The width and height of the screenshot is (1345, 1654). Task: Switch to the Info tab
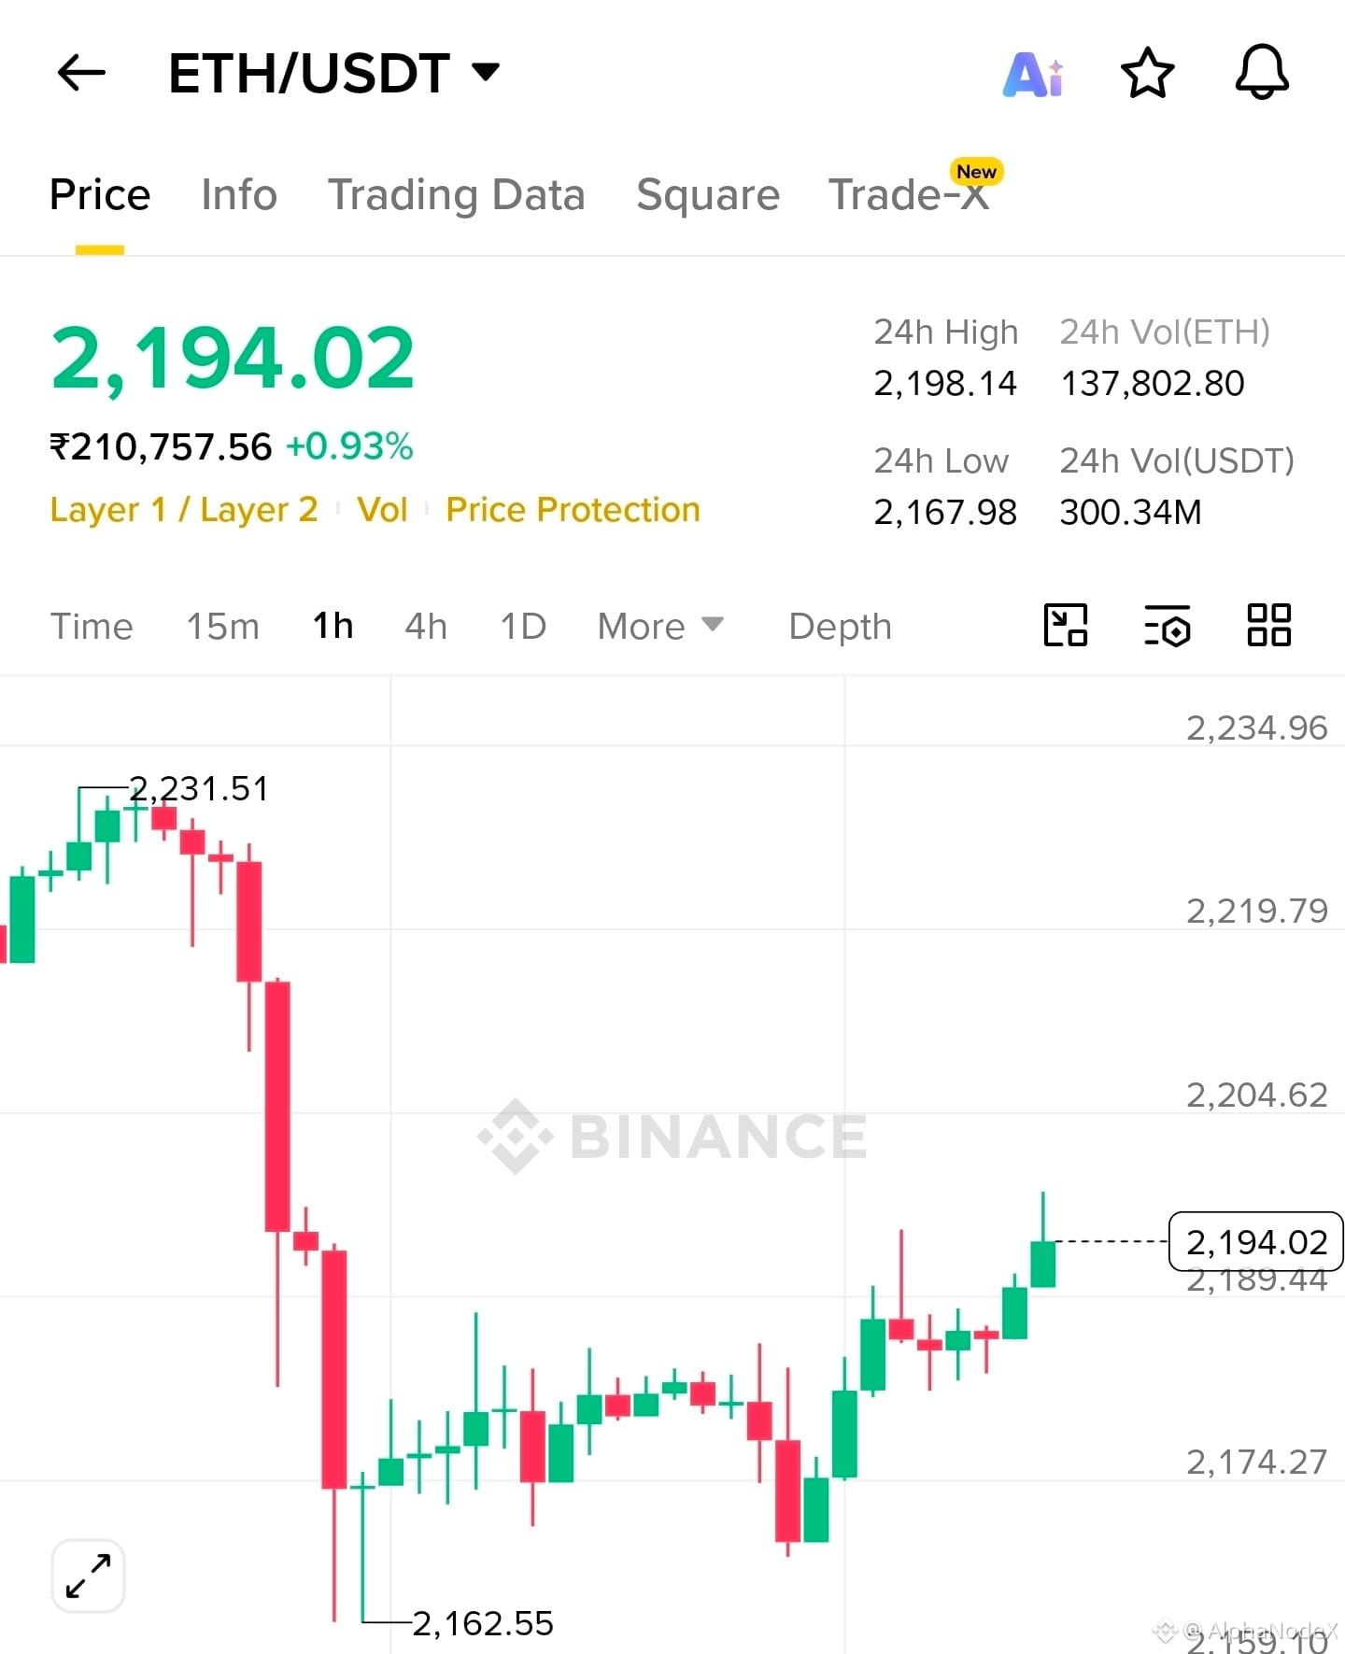tap(239, 195)
